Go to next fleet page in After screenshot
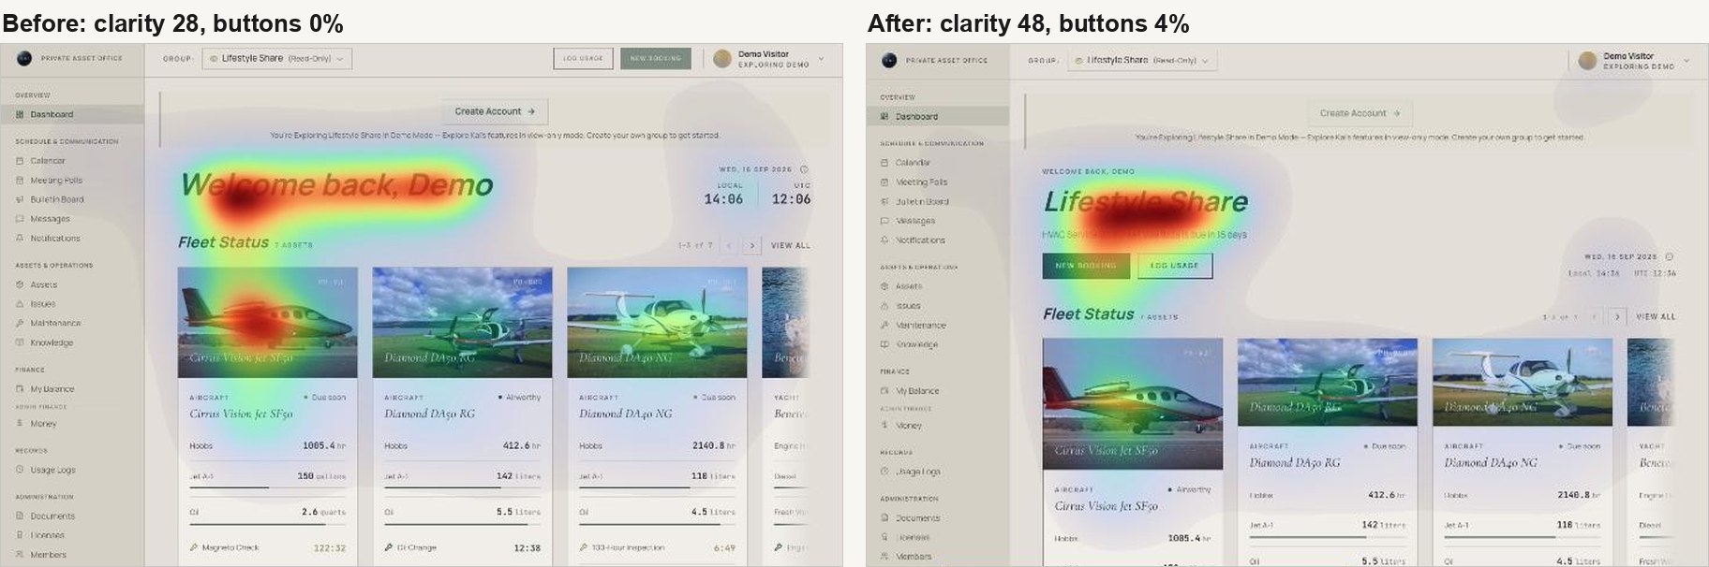The height and width of the screenshot is (567, 1709). tap(1616, 316)
